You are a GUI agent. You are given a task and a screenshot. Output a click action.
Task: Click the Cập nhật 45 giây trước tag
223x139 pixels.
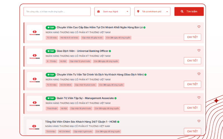92,38
